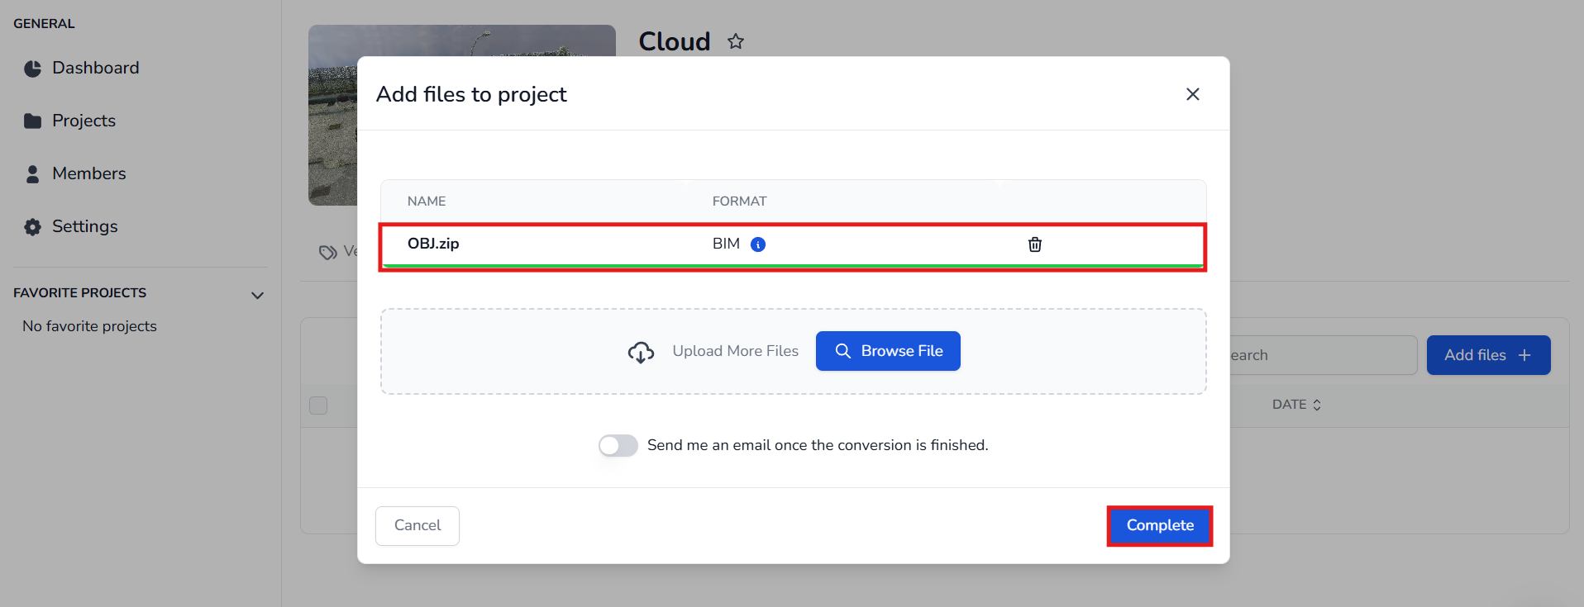Click the trash icon for OBJ.zip
The width and height of the screenshot is (1584, 607).
[1034, 244]
